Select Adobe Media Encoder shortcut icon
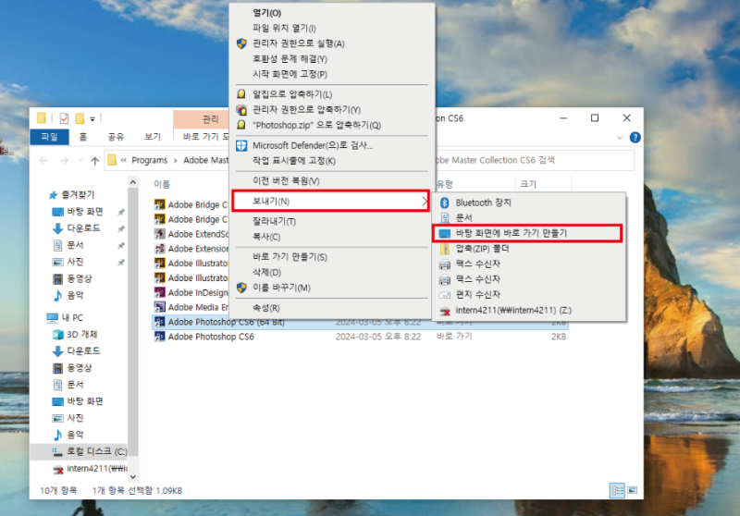 click(x=160, y=307)
